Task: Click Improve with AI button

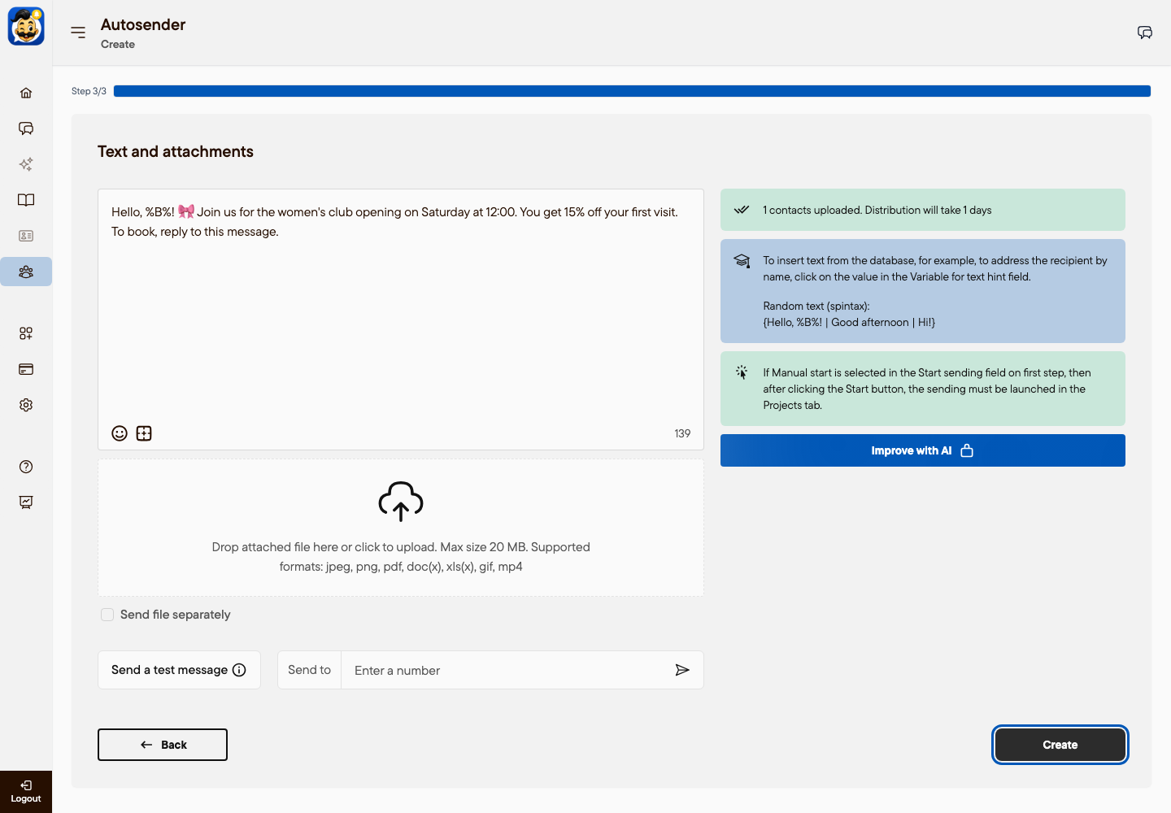Action: 923,450
